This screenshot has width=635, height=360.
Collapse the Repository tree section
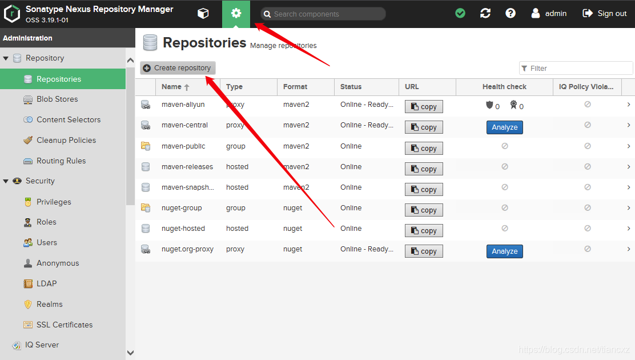click(6, 58)
